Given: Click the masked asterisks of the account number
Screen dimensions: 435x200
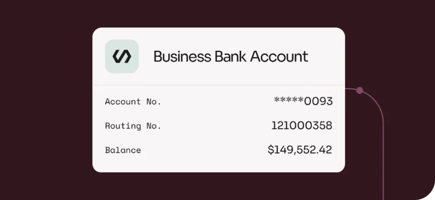Looking at the screenshot, I should click(x=288, y=101).
